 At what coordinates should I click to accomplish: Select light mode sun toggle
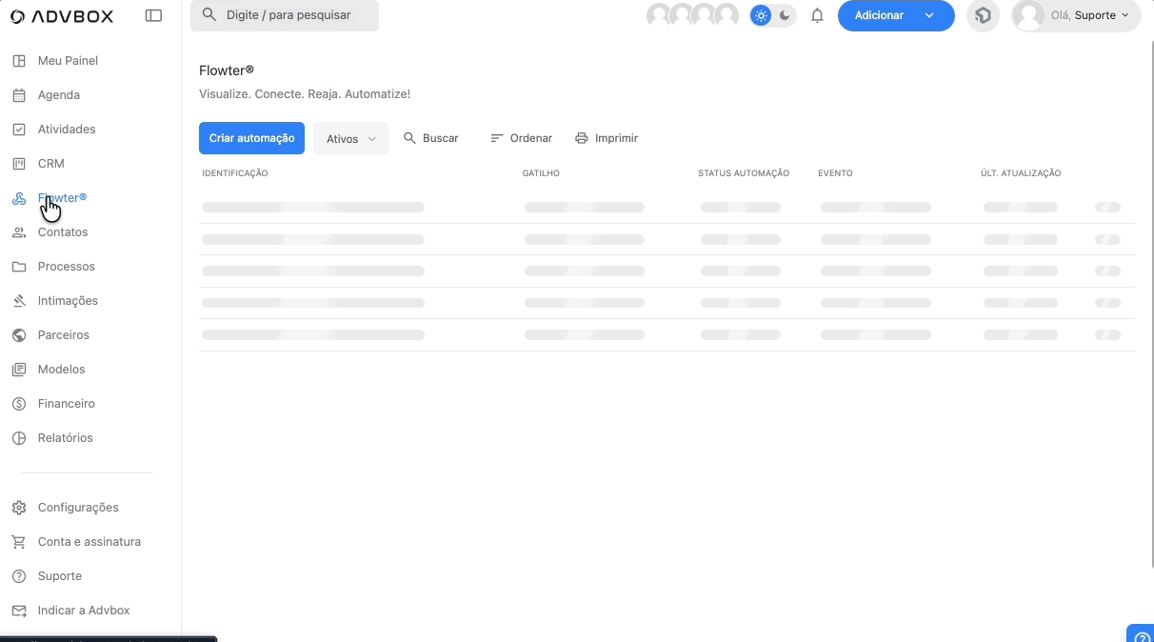(761, 15)
